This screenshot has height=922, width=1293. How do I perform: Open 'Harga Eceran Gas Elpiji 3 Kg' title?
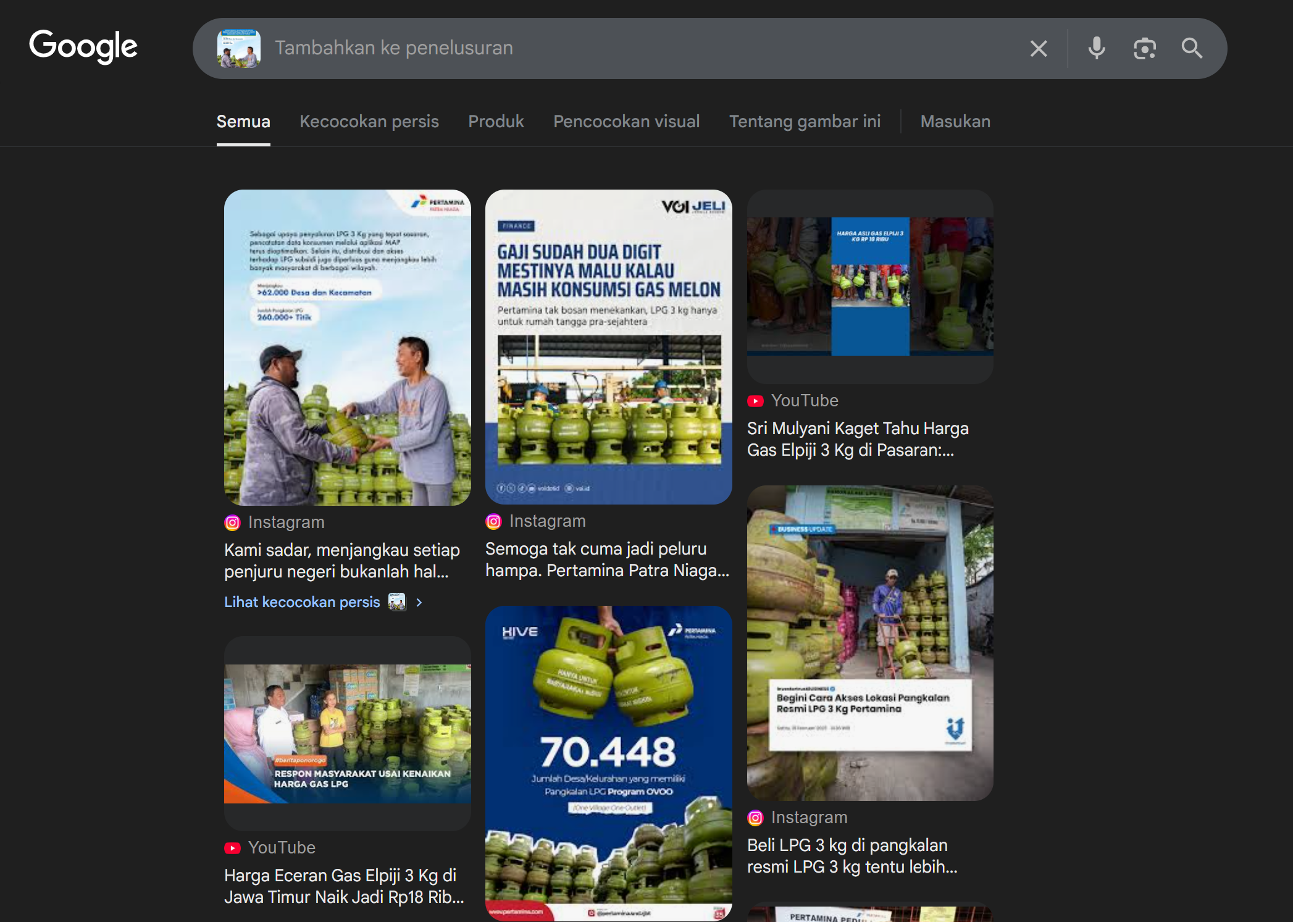tap(344, 886)
